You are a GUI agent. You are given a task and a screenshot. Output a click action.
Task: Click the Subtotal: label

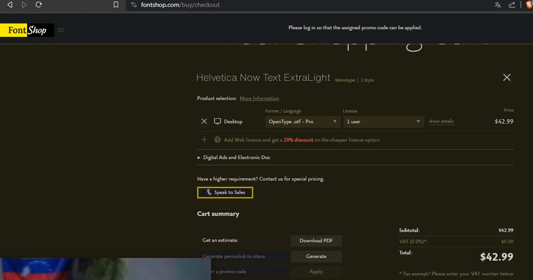(x=409, y=230)
